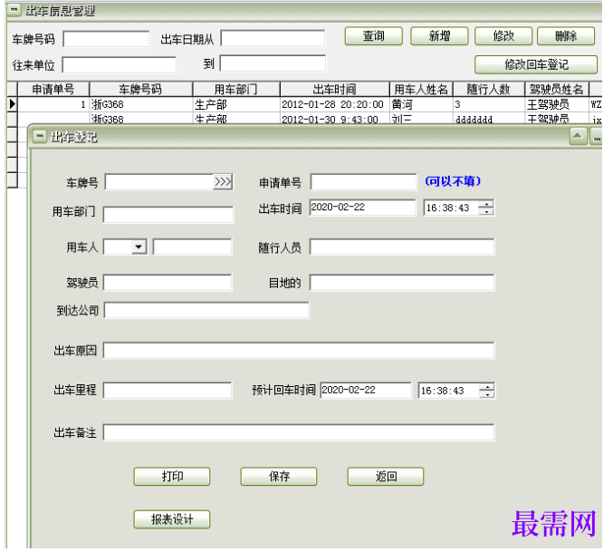Viewport: 613px width, 552px height.
Task: Select 生产部 cell in first row
Action: click(236, 104)
